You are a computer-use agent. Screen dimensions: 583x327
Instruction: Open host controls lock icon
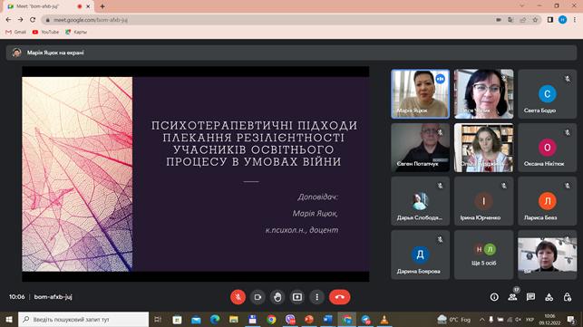click(x=568, y=297)
